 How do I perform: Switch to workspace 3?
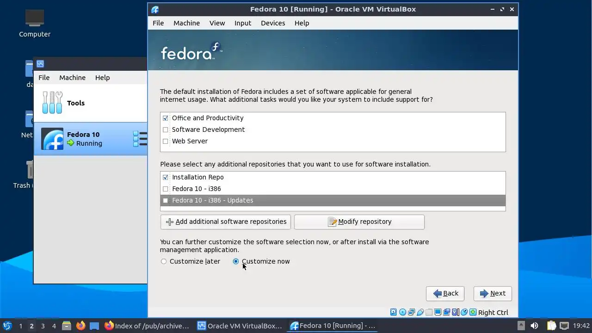43,326
